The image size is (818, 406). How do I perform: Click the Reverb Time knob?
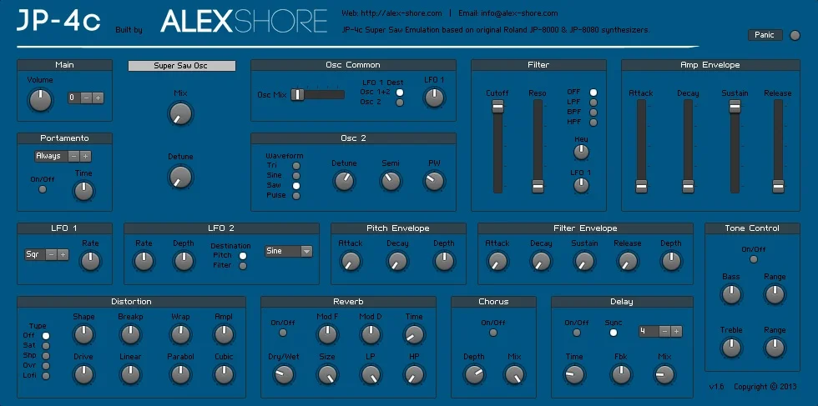tap(414, 334)
